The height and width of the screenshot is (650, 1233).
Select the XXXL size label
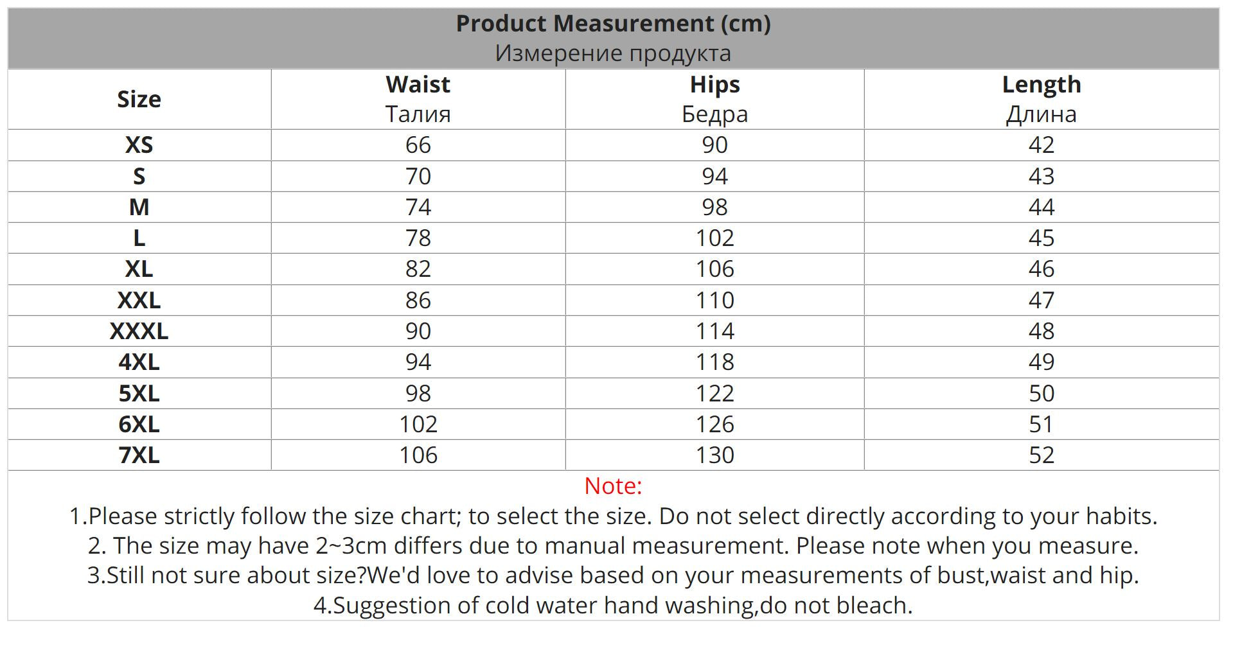(139, 331)
